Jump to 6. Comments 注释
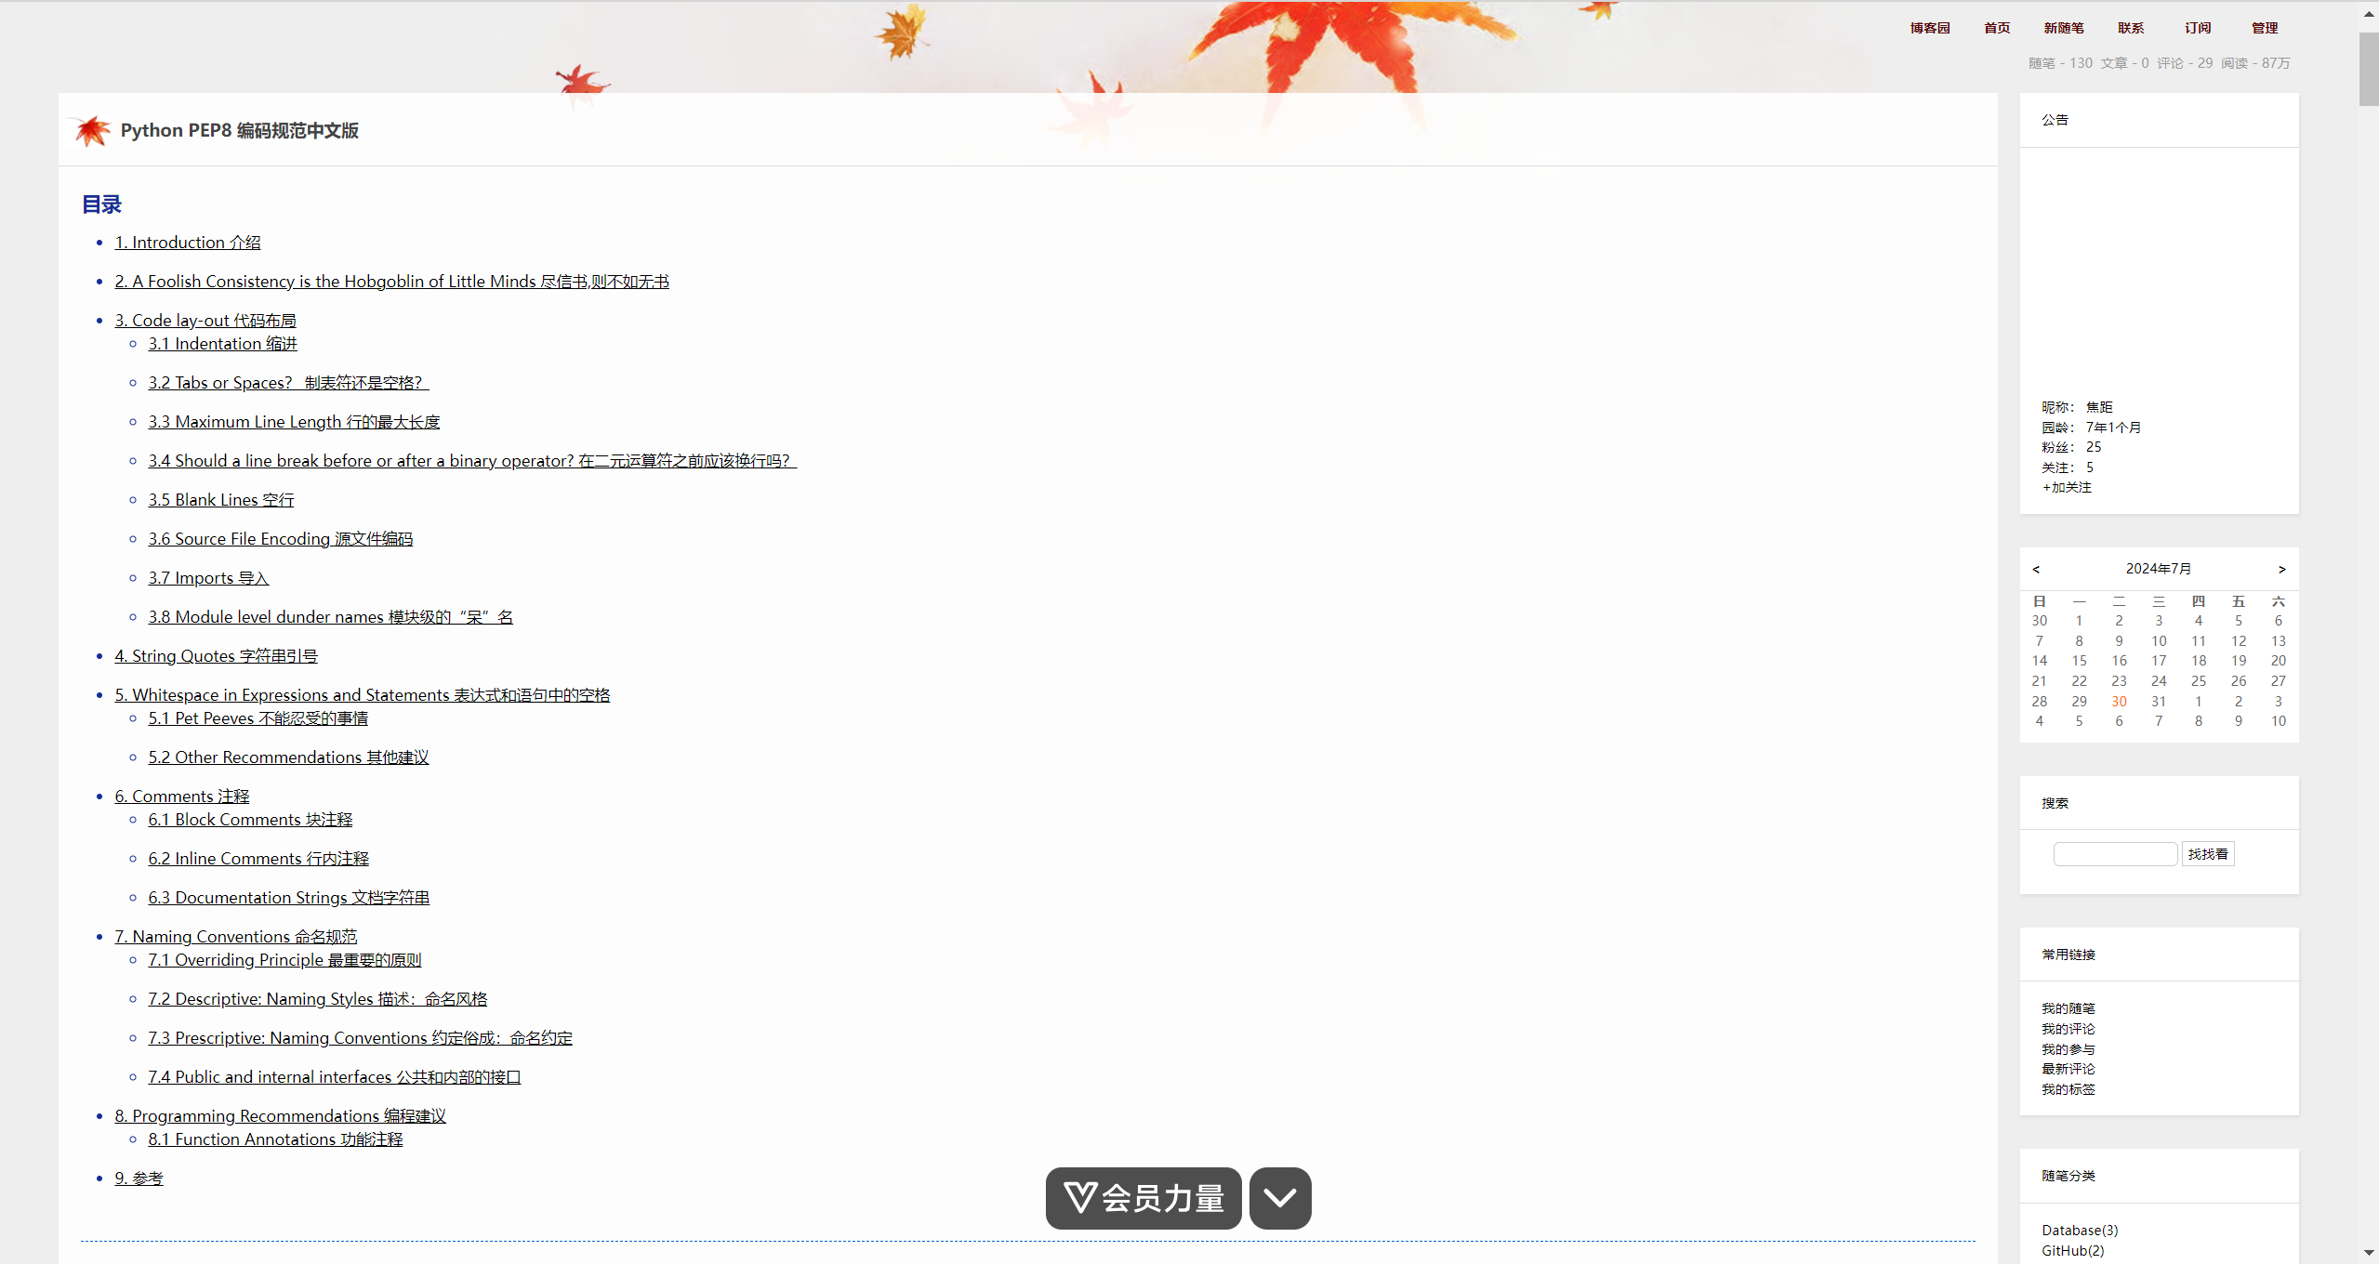The height and width of the screenshot is (1264, 2379). 182,797
